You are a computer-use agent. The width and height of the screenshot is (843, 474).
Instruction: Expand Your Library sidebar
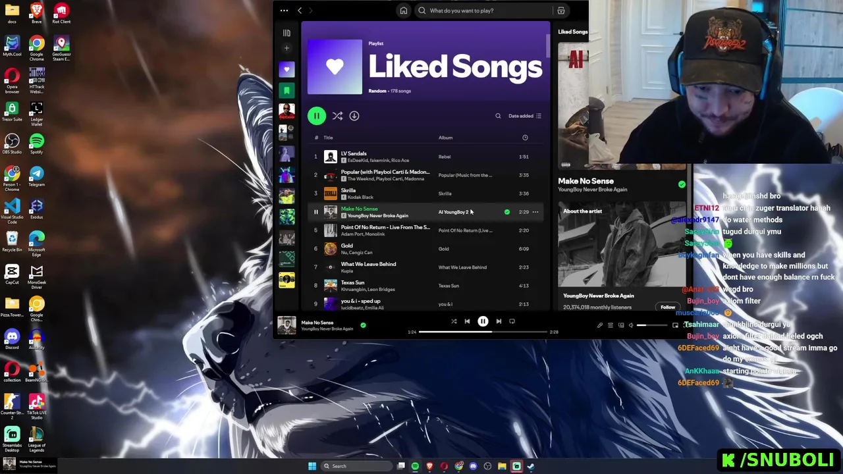click(x=286, y=33)
